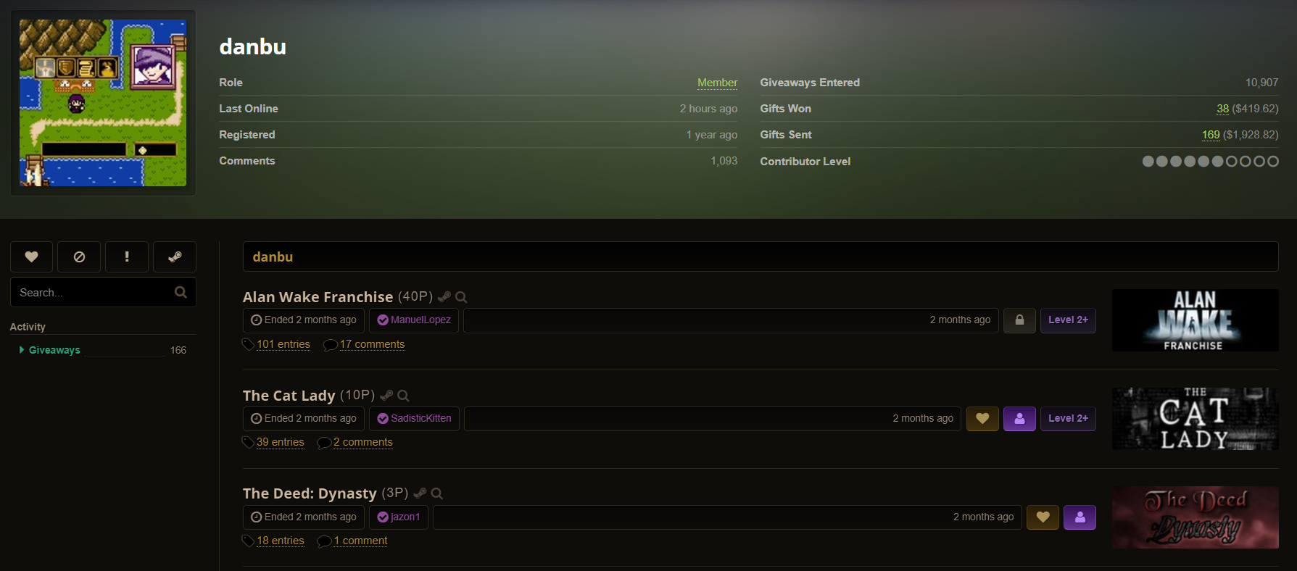The width and height of the screenshot is (1297, 571).
Task: Click whitelist heart icon on The Cat Lady row
Action: point(982,419)
